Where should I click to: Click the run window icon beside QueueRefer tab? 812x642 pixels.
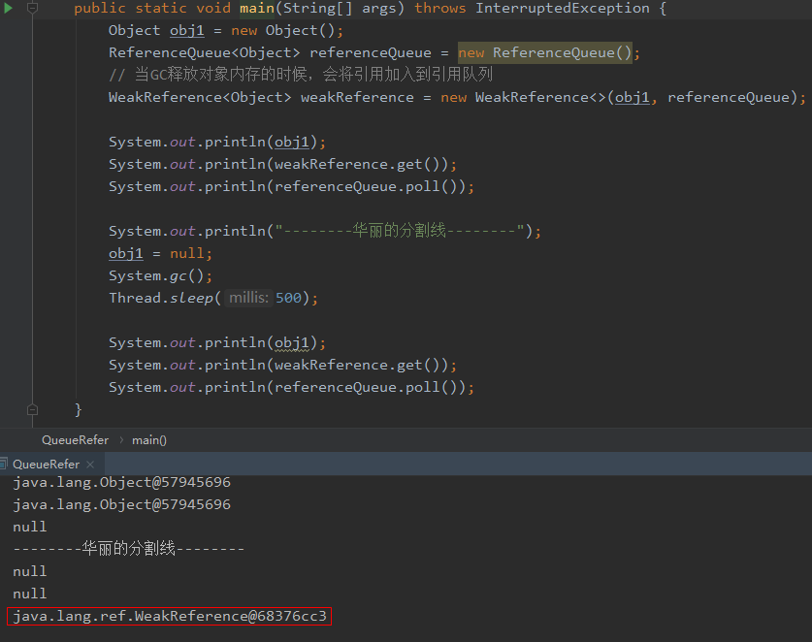point(4,464)
